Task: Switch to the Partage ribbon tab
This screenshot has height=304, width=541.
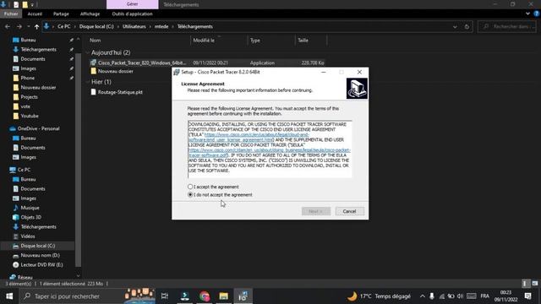Action: coord(61,14)
